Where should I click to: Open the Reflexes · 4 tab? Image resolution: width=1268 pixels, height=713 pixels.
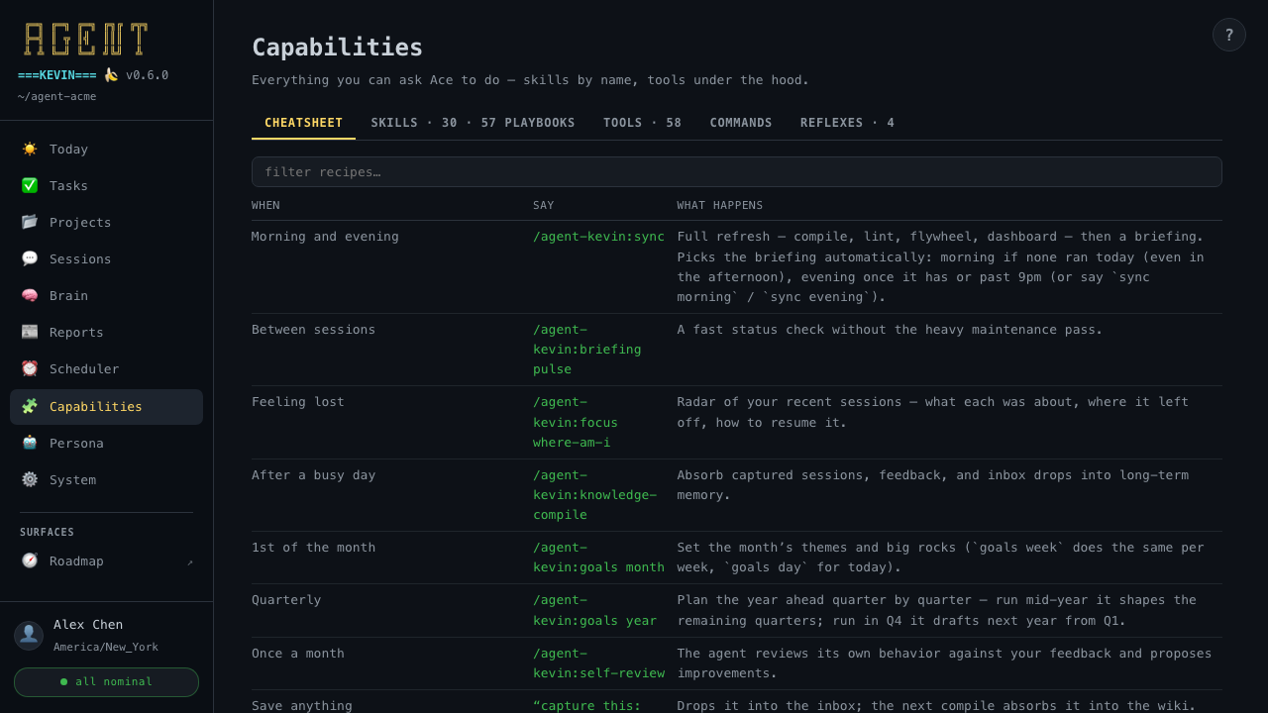point(848,123)
